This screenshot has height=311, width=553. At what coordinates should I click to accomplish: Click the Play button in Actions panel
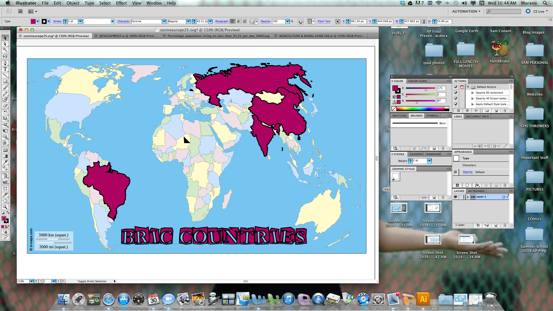coord(476,111)
